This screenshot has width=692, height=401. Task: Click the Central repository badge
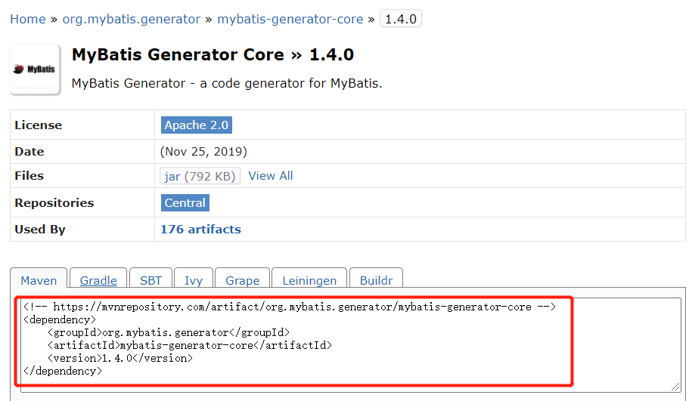click(185, 202)
